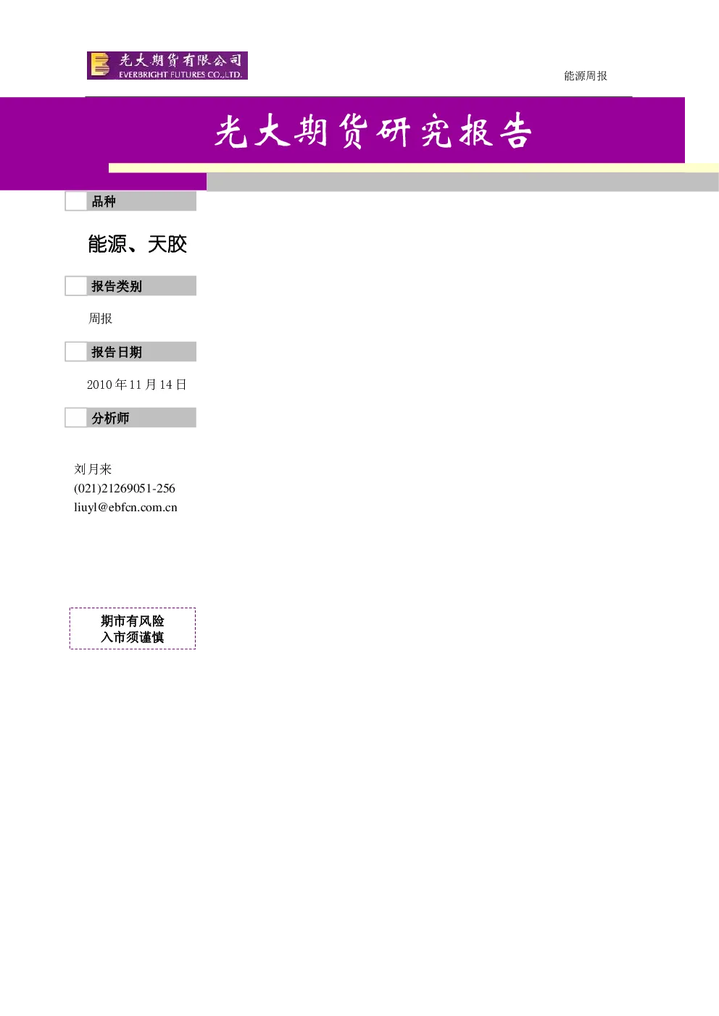Select the 报告类别 section heading
This screenshot has height=1016, width=719.
point(117,286)
